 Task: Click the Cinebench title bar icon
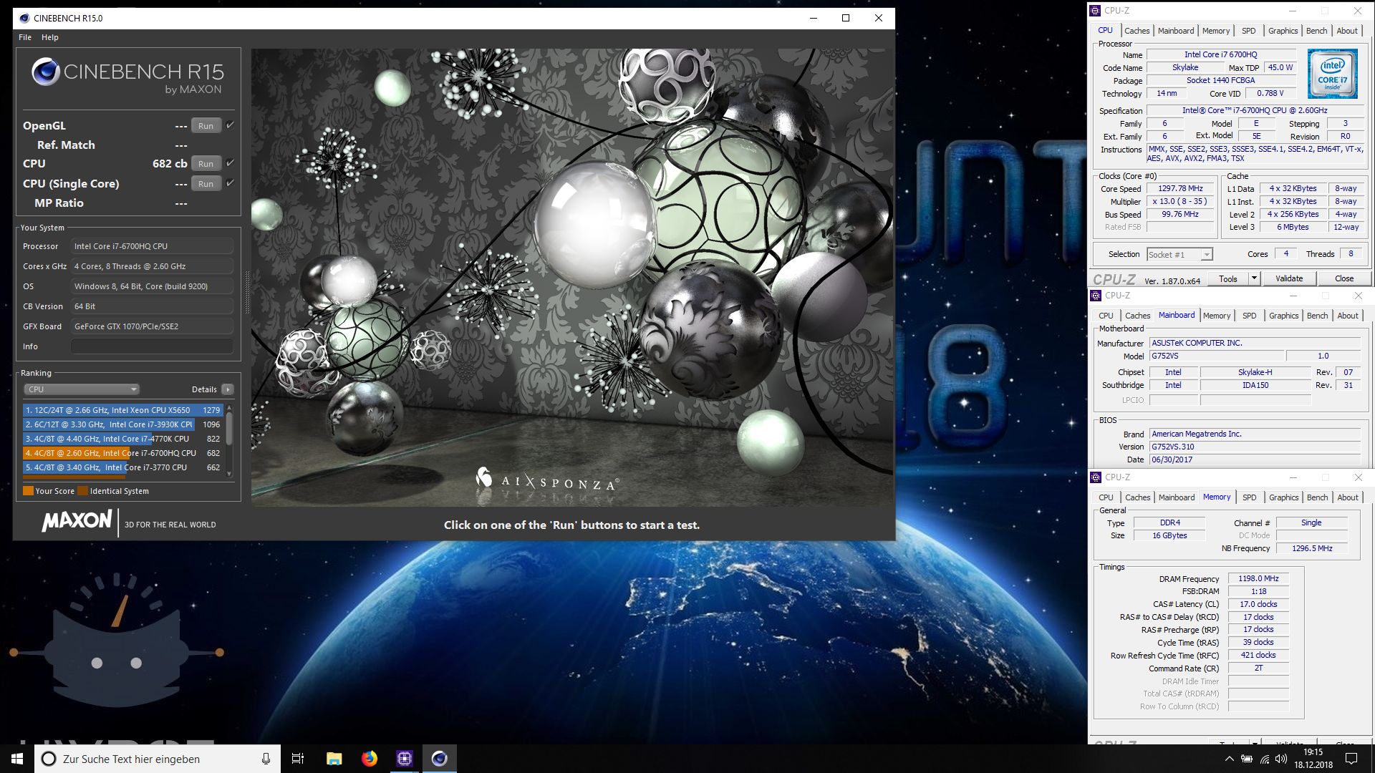click(24, 18)
